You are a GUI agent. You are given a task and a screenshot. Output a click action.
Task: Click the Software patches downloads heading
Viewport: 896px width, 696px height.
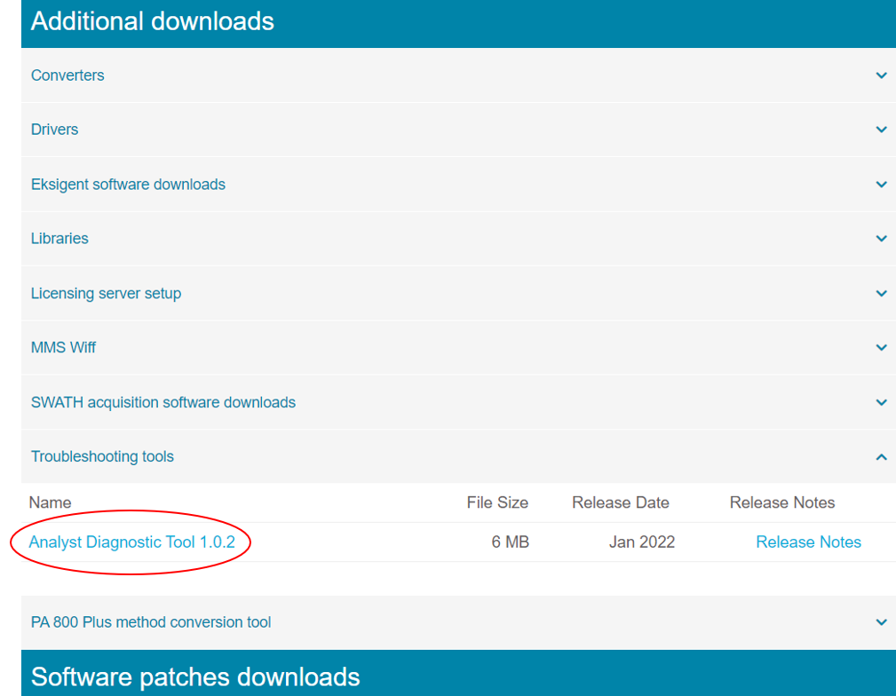pyautogui.click(x=195, y=676)
